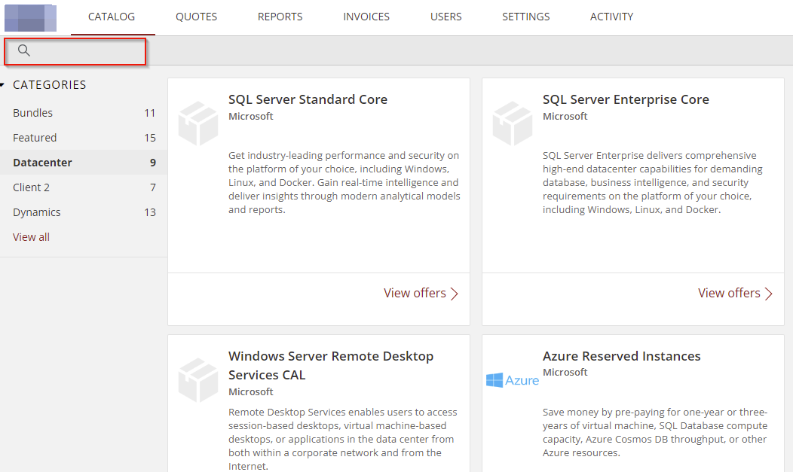Click the Bundles count 11
The height and width of the screenshot is (472, 793).
coord(150,113)
